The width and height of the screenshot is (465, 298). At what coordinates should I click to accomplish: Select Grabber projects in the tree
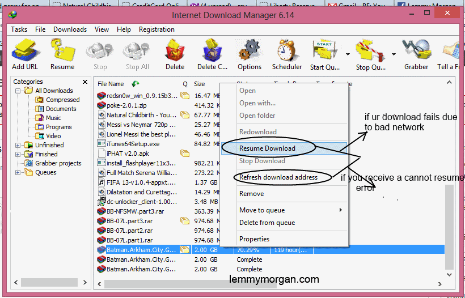(58, 163)
